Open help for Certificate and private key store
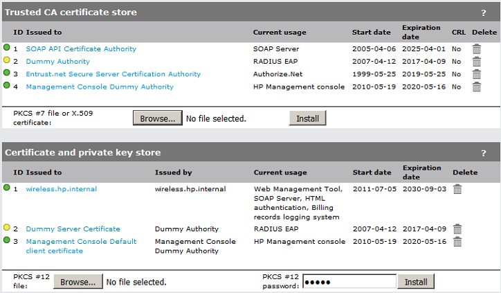This screenshot has width=501, height=293. (x=484, y=153)
